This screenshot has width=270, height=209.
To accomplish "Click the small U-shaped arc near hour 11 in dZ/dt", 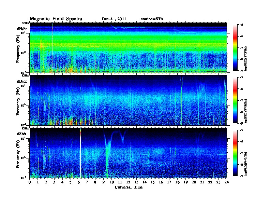I will (x=122, y=137).
